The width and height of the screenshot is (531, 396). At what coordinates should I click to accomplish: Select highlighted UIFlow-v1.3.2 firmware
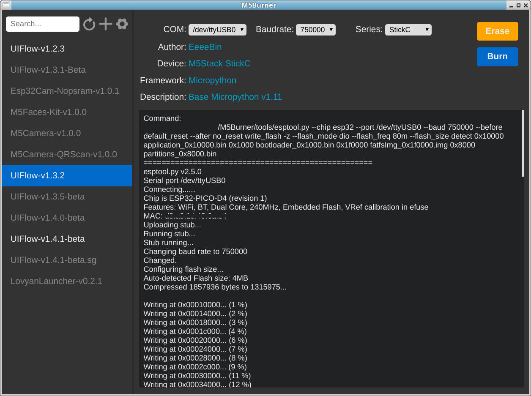(67, 175)
